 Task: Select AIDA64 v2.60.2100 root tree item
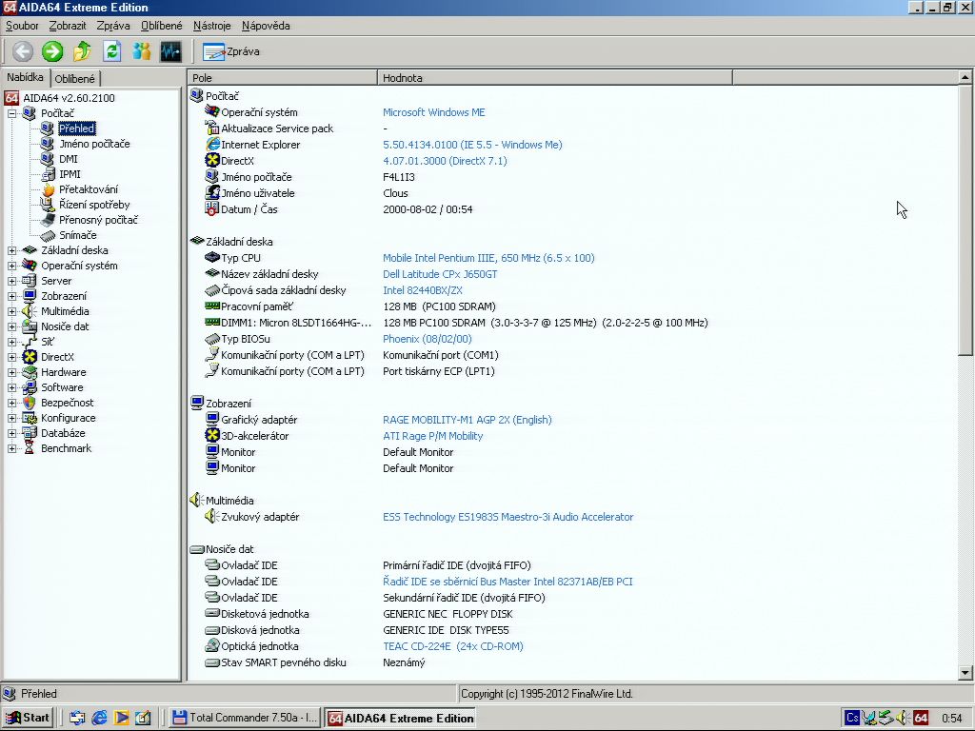[69, 98]
